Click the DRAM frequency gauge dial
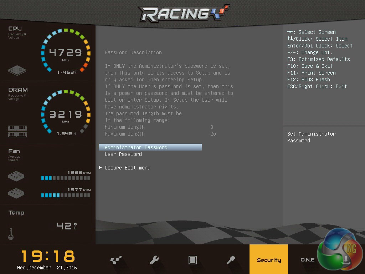 [66, 114]
